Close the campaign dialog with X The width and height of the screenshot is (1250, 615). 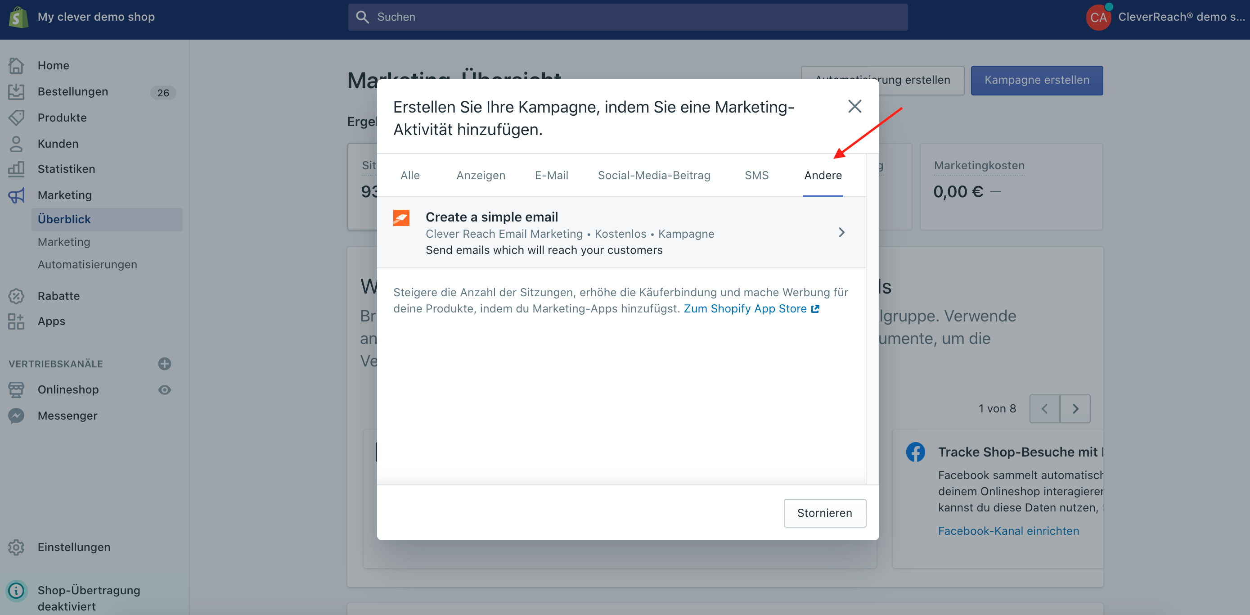pyautogui.click(x=854, y=106)
